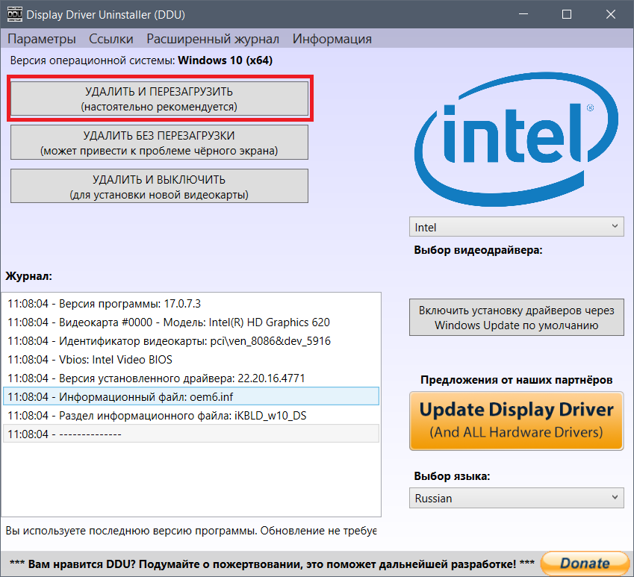634x577 pixels.
Task: Select the driver version 22.20.16.4771 log line
Action: pos(190,378)
